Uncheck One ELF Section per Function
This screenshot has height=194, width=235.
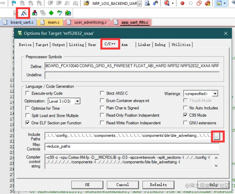click(28, 123)
